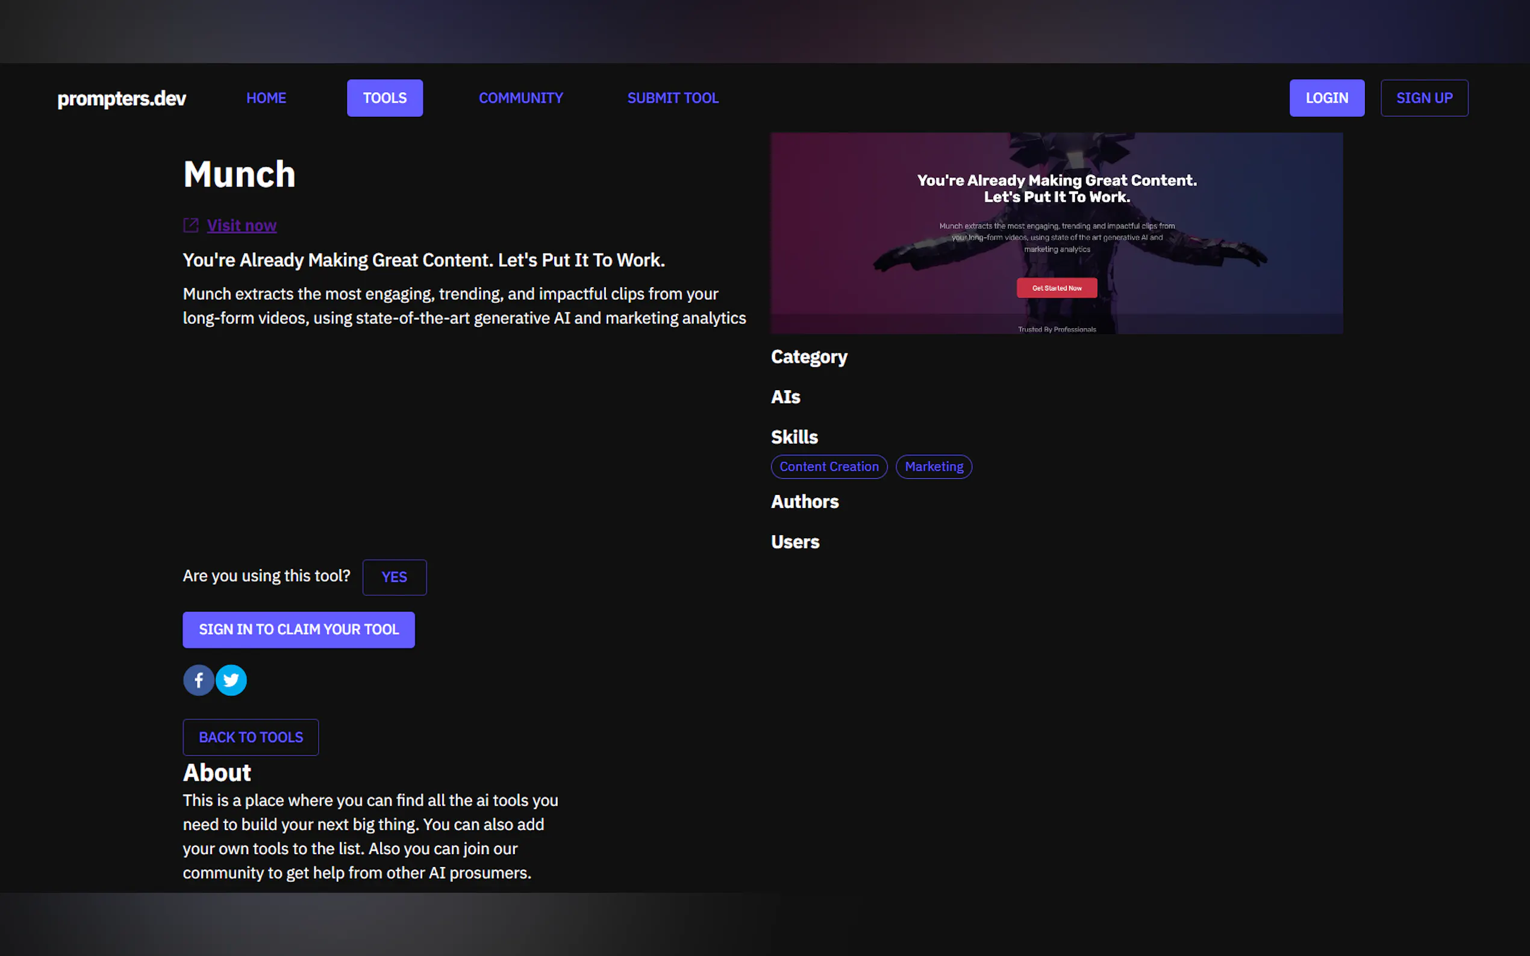The image size is (1530, 956).
Task: Click the Skills heading
Action: pos(795,437)
